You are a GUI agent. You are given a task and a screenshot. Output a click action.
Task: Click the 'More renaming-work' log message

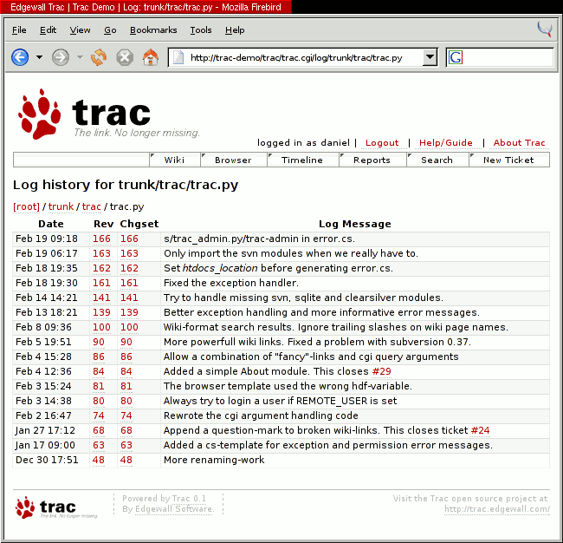(214, 460)
